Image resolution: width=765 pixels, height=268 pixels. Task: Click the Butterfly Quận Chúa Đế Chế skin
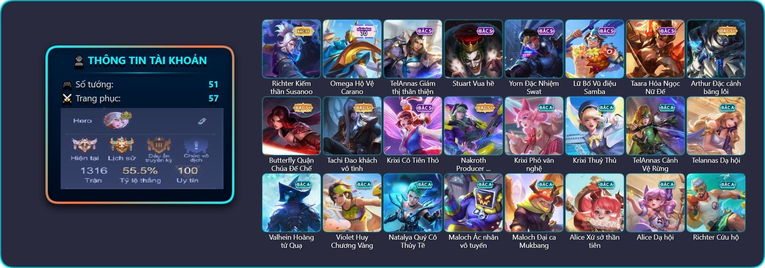pos(292,126)
